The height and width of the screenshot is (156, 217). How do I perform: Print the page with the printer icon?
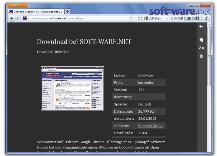point(201,56)
